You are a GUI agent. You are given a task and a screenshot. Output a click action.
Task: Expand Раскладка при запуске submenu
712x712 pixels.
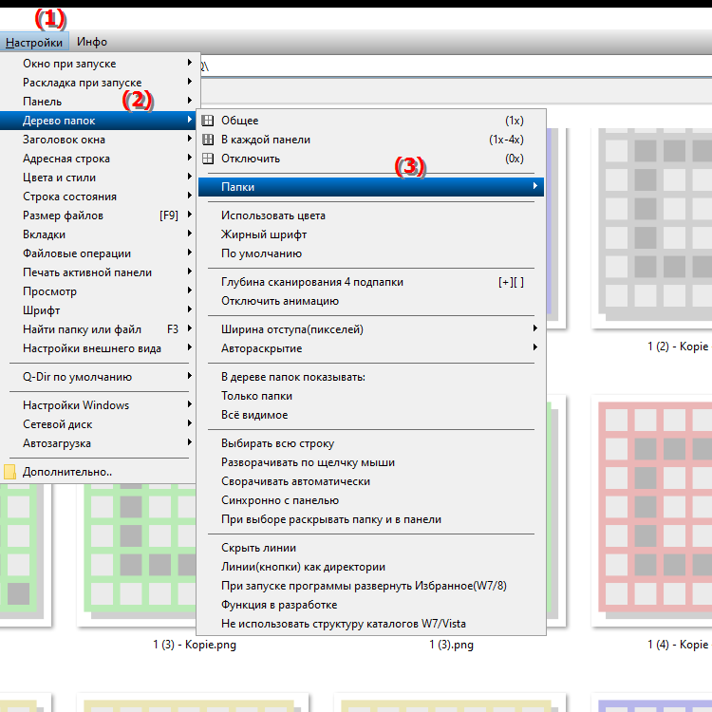click(x=98, y=83)
